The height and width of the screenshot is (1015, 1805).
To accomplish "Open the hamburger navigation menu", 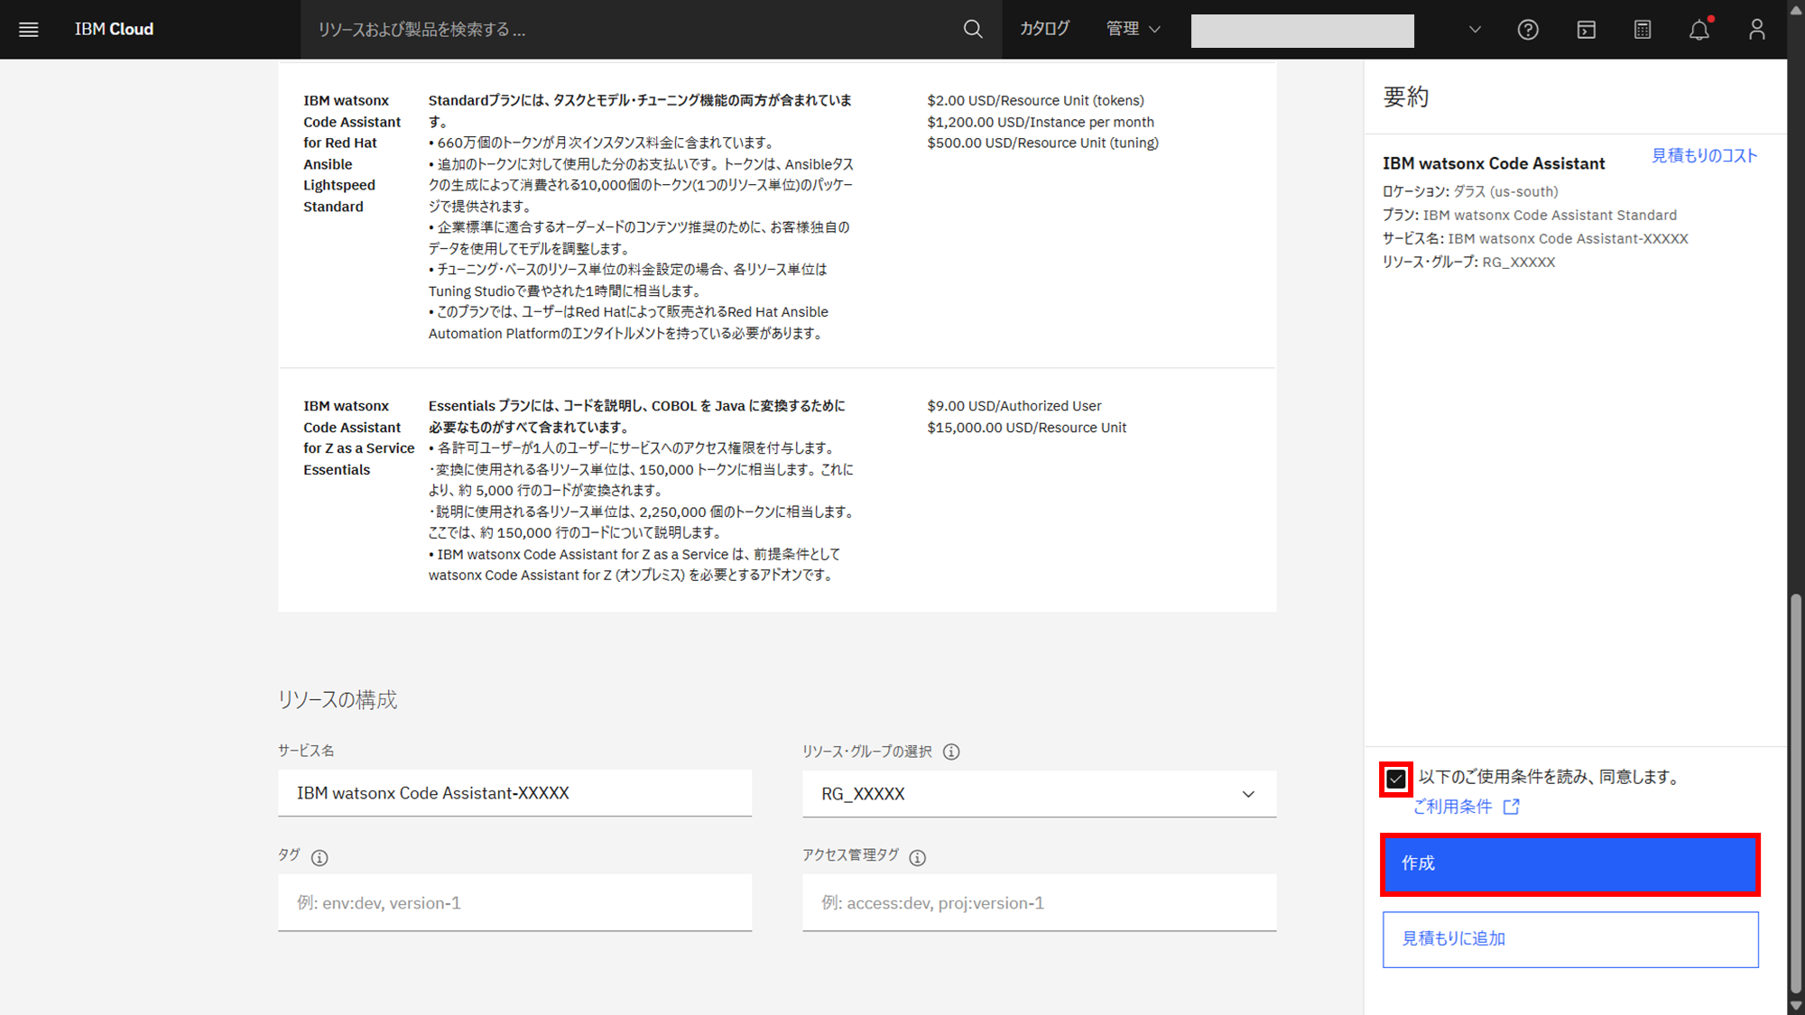I will tap(29, 30).
